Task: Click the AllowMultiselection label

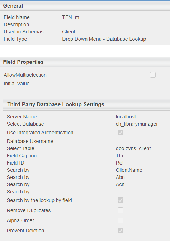Action: point(25,75)
